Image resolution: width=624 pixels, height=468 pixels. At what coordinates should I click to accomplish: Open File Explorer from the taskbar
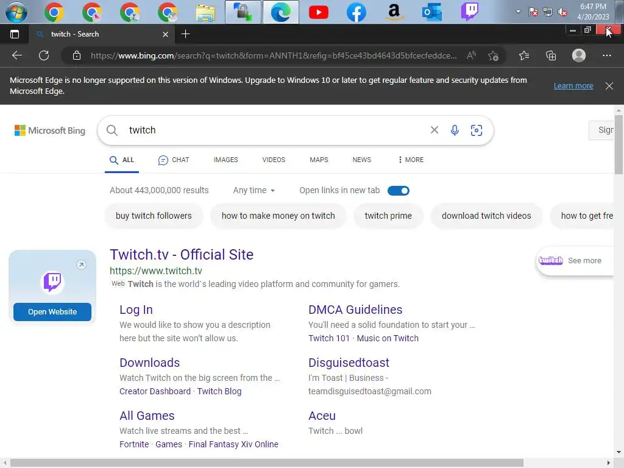coord(205,12)
